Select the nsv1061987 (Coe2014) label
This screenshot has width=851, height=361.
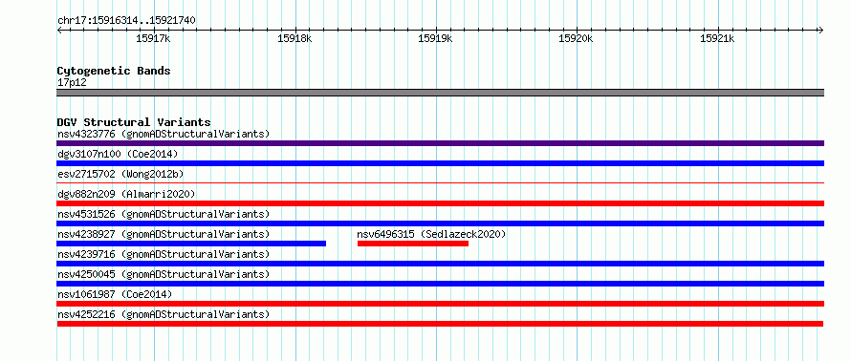point(115,294)
